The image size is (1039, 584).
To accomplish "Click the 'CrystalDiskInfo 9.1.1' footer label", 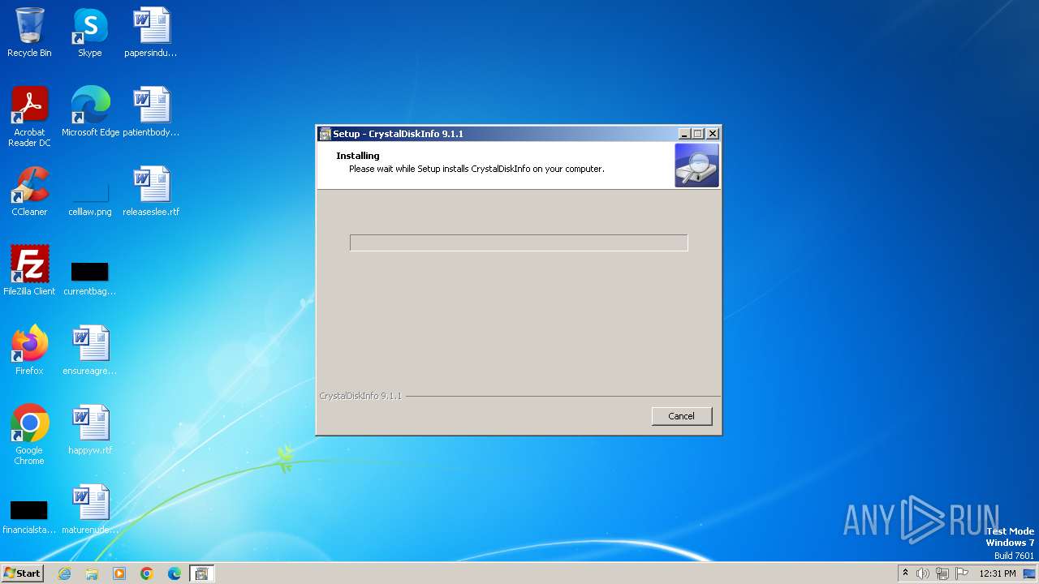I will pyautogui.click(x=360, y=396).
